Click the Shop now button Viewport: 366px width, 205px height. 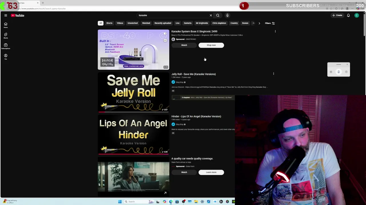click(x=211, y=45)
